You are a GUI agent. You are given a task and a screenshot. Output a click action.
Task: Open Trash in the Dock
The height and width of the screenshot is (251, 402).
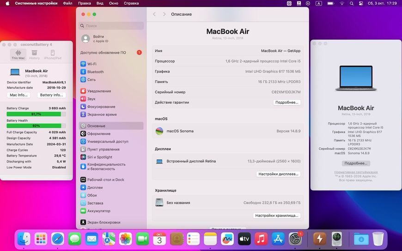378,239
